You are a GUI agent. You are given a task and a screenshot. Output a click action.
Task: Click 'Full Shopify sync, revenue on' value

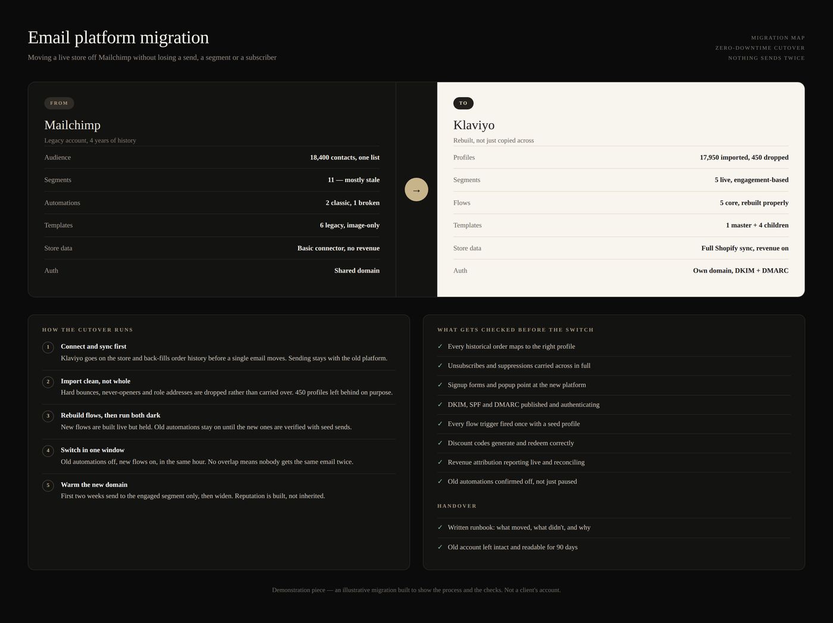pyautogui.click(x=745, y=248)
